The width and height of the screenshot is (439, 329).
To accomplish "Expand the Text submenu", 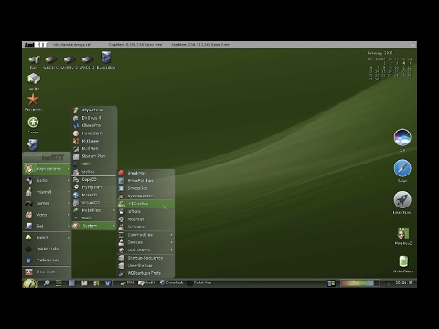I will click(x=47, y=226).
